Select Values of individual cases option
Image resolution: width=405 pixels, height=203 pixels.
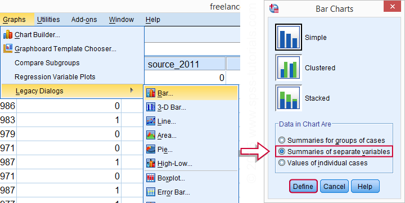pyautogui.click(x=323, y=163)
